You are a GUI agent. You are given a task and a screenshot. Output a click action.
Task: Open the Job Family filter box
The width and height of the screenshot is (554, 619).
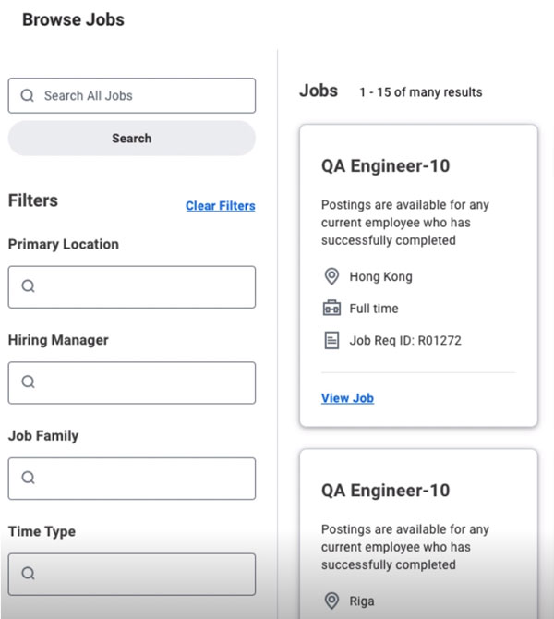pyautogui.click(x=132, y=479)
